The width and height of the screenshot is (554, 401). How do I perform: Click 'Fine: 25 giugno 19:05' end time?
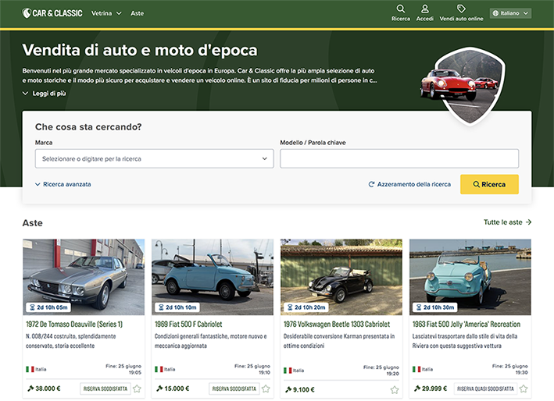point(123,369)
